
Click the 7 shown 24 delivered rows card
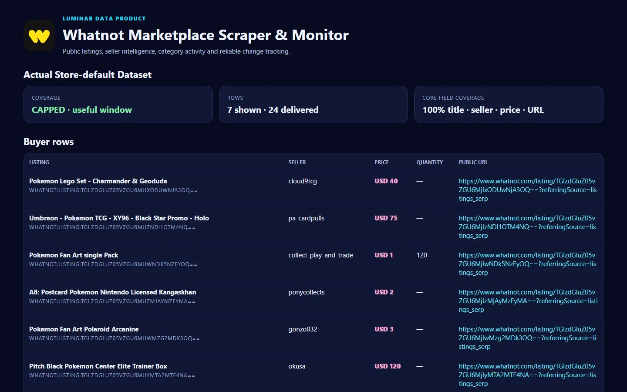pyautogui.click(x=313, y=105)
